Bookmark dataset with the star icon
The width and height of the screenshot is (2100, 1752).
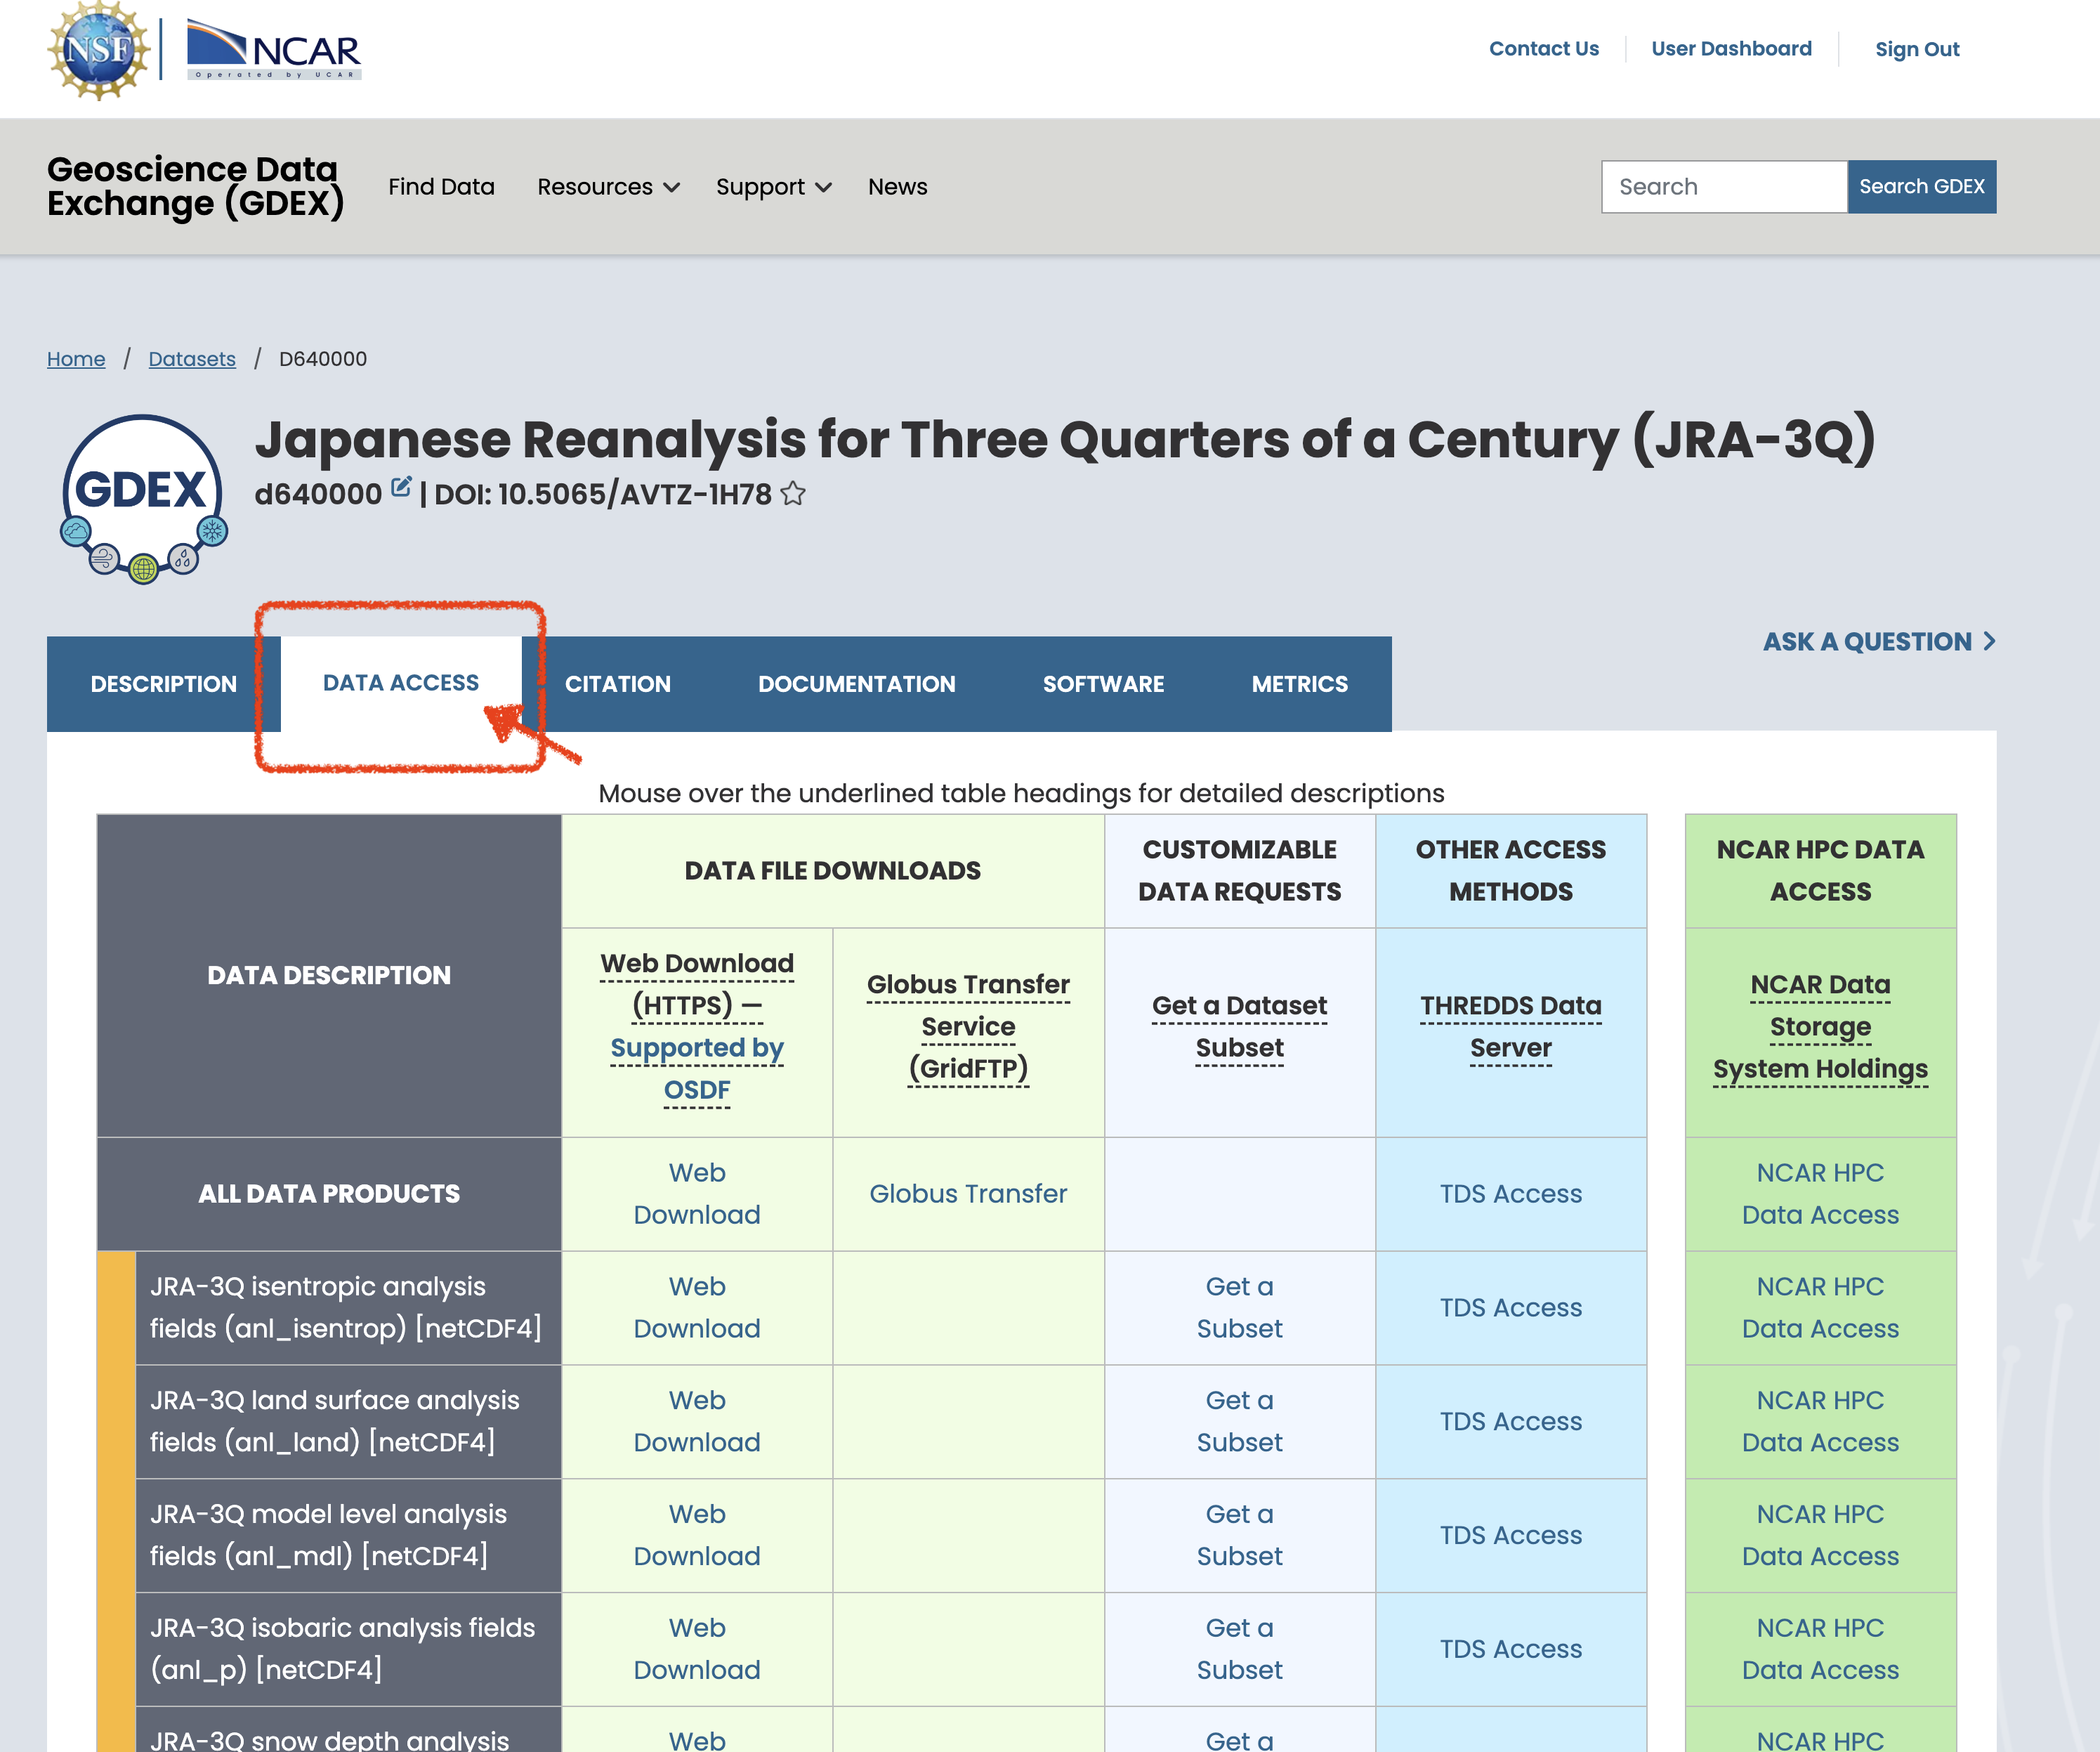tap(793, 494)
